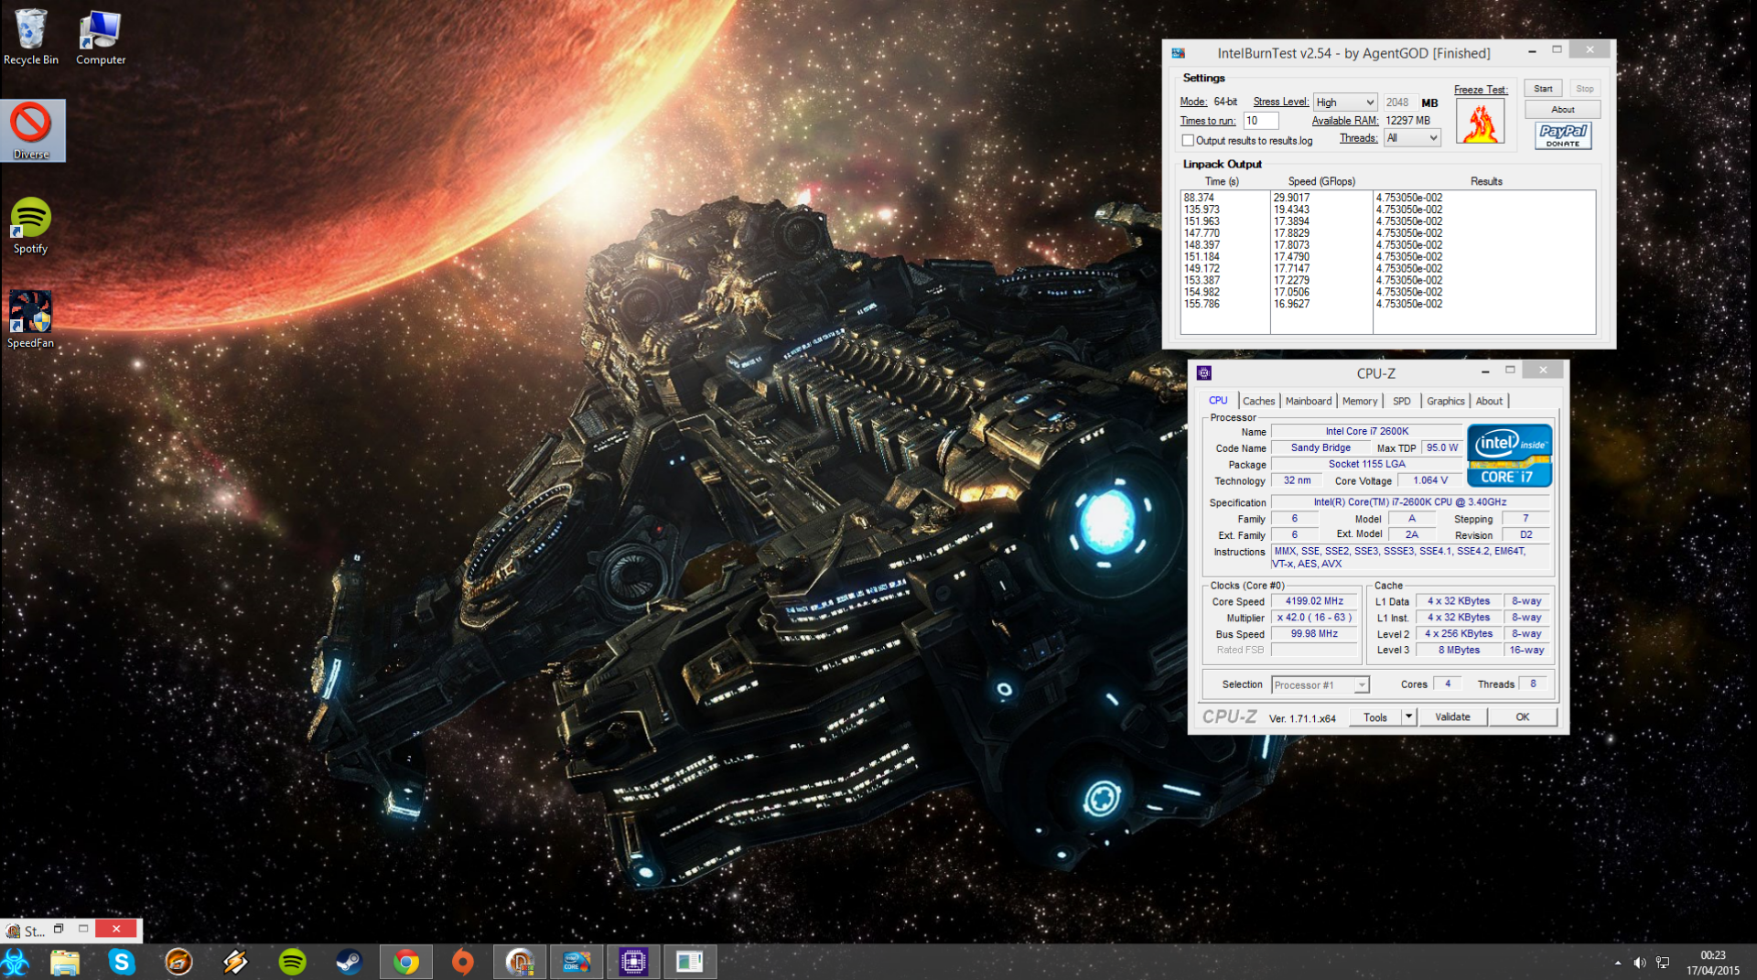Select the 16.9627 GFlops speed entry
The image size is (1757, 980).
pyautogui.click(x=1291, y=304)
